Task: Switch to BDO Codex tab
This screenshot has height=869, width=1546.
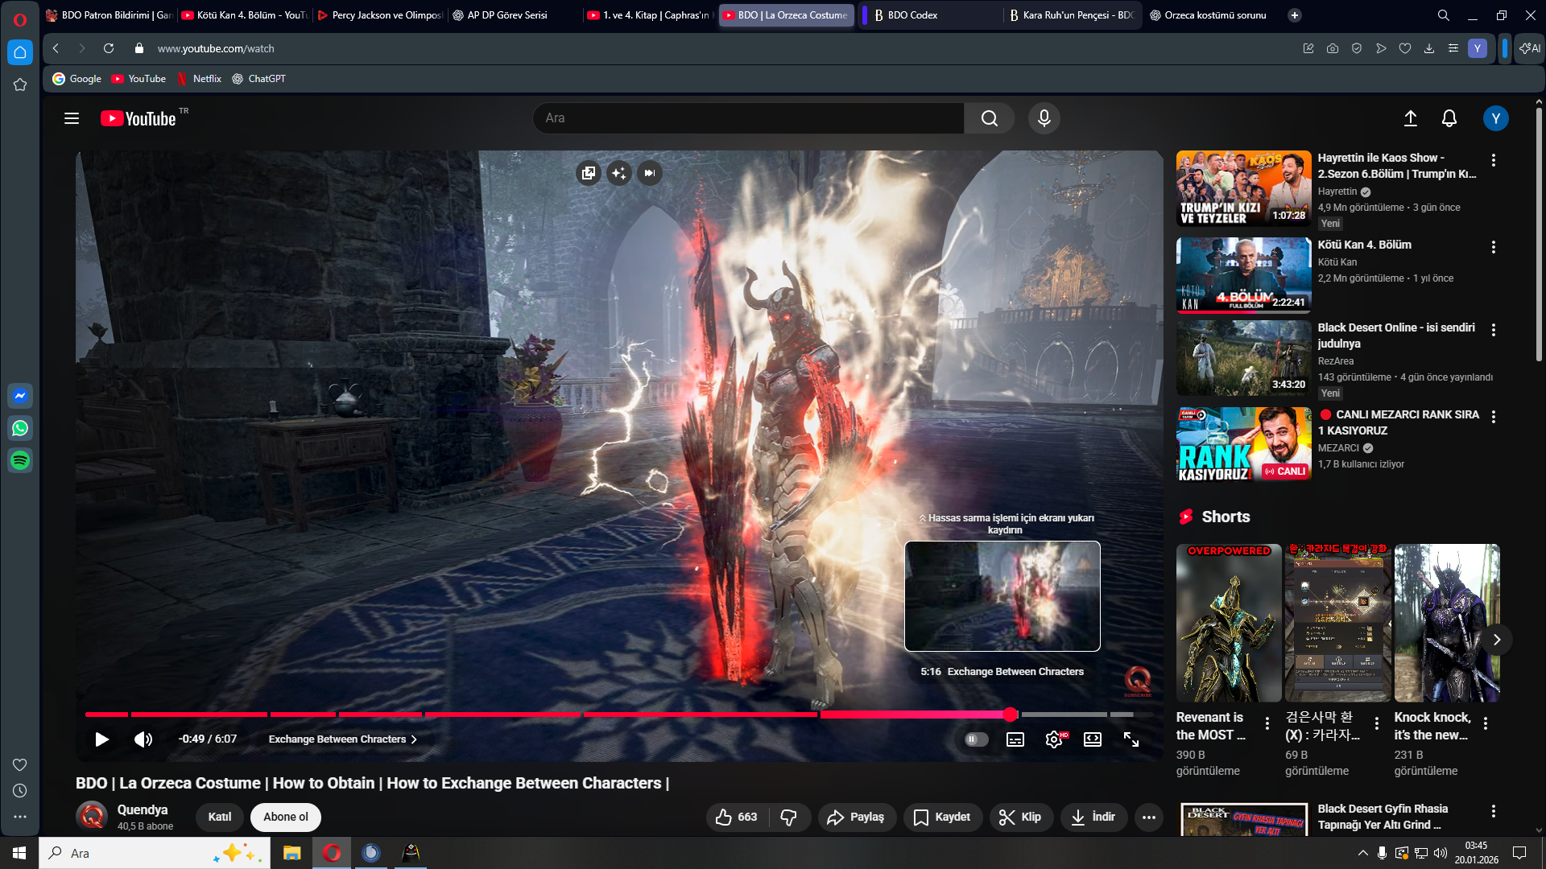Action: click(934, 15)
